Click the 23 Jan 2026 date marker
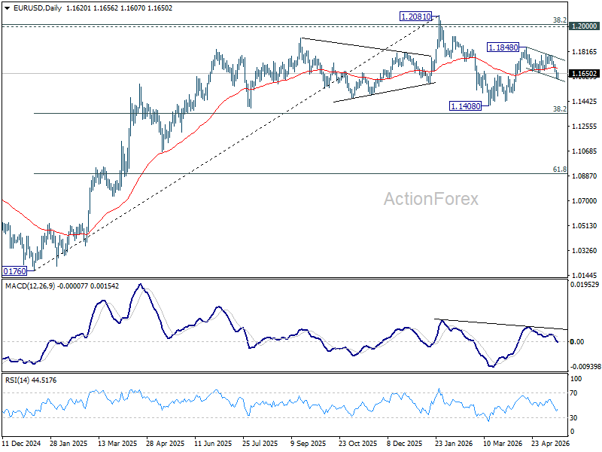 454,443
